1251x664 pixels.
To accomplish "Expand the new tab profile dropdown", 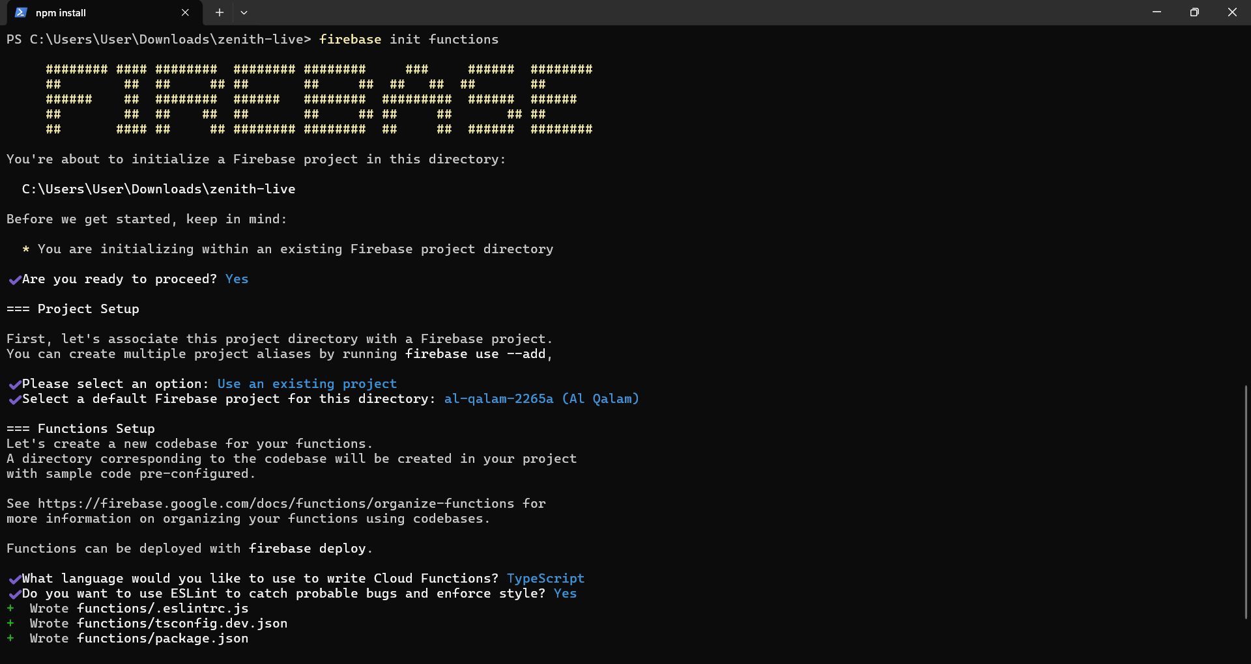I will pyautogui.click(x=244, y=12).
